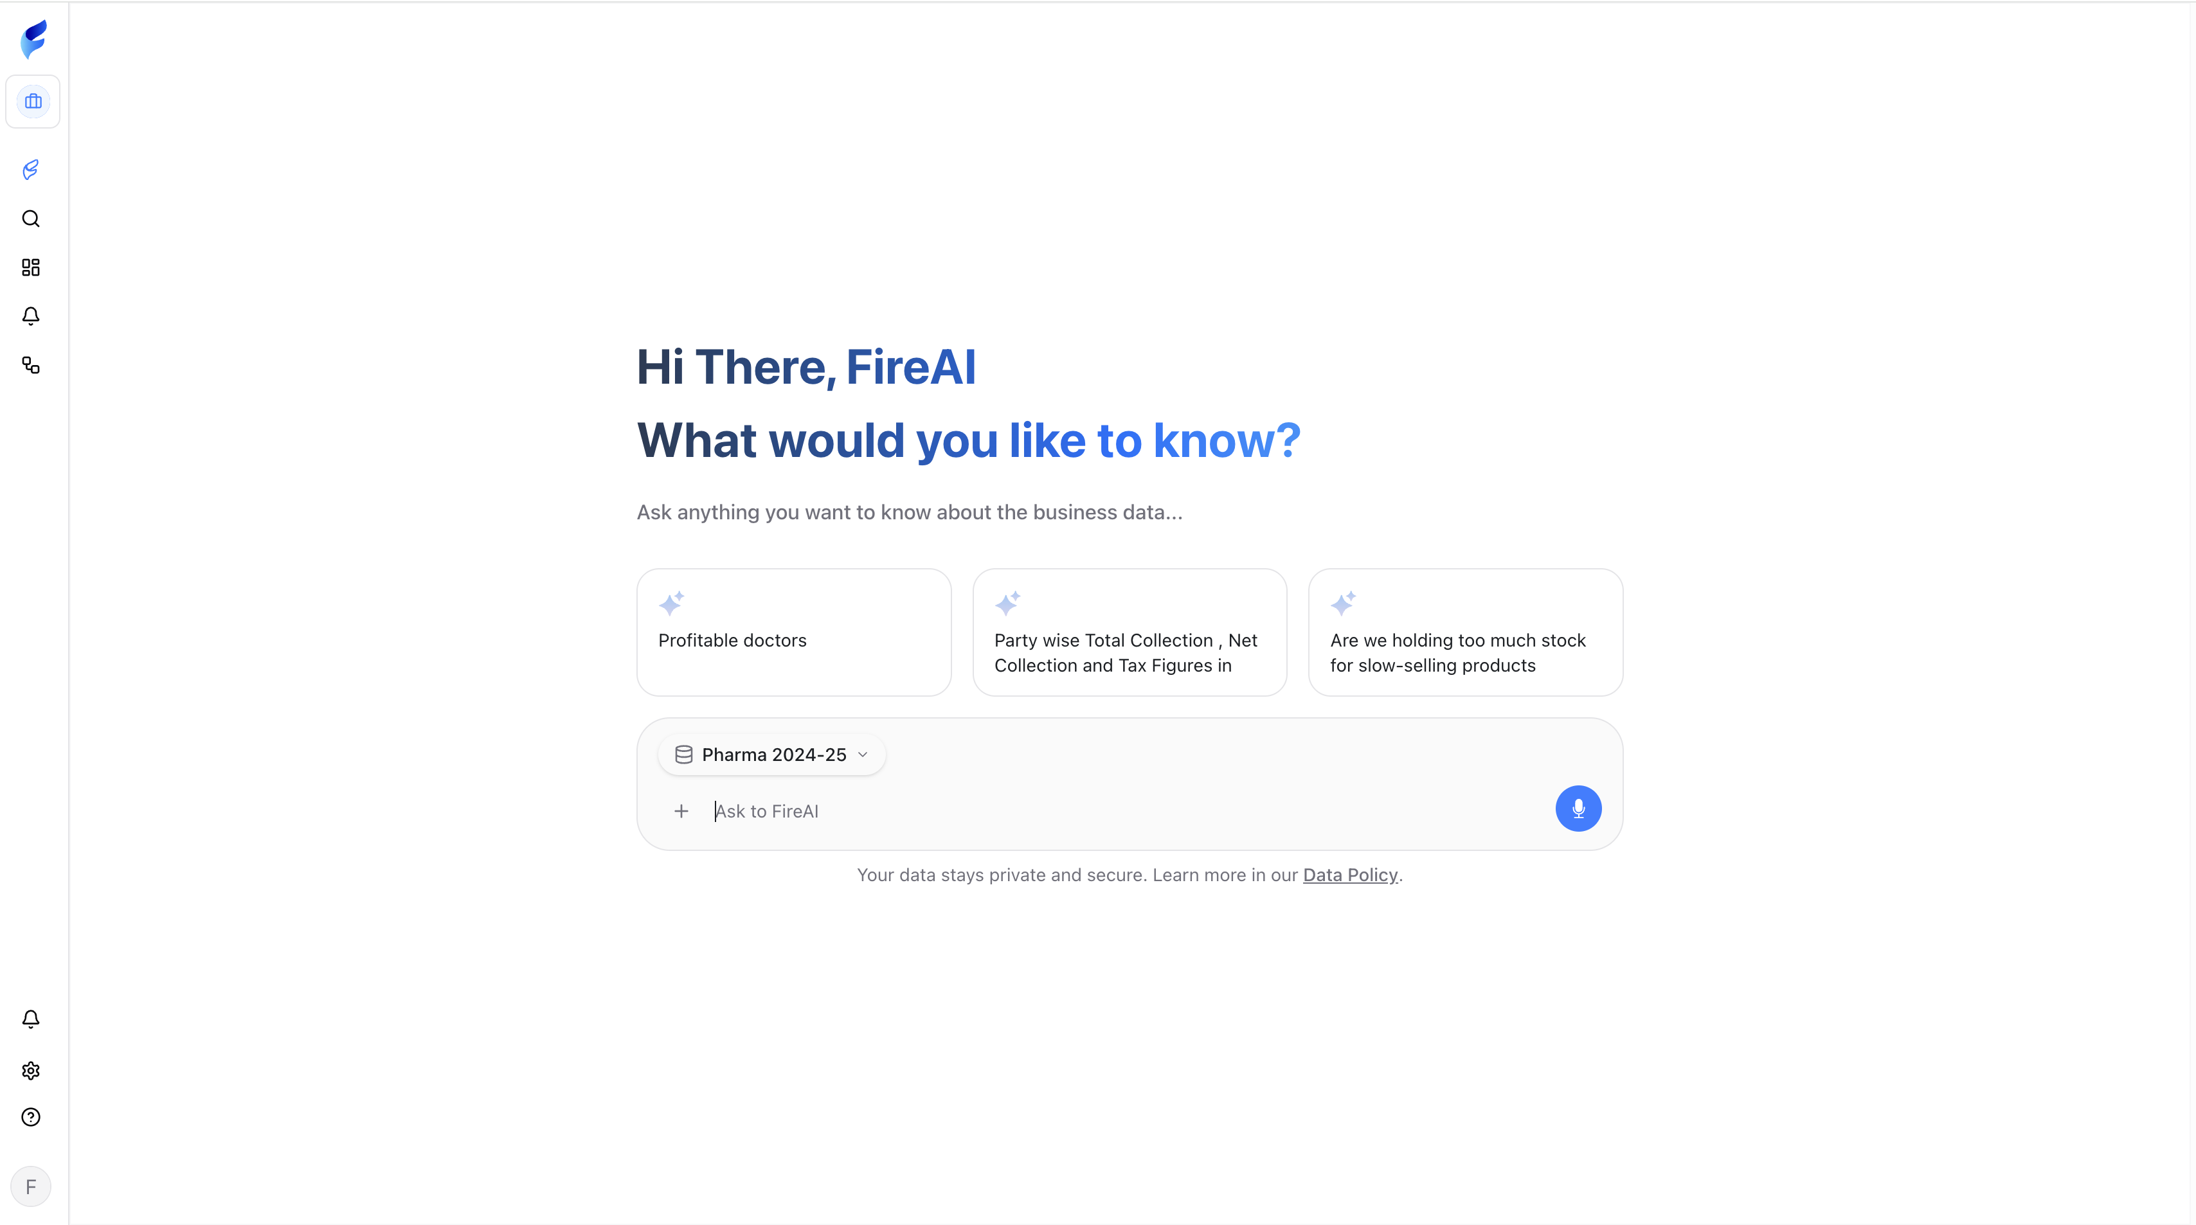The height and width of the screenshot is (1225, 2196).
Task: Open the Data Policy link
Action: click(1351, 875)
